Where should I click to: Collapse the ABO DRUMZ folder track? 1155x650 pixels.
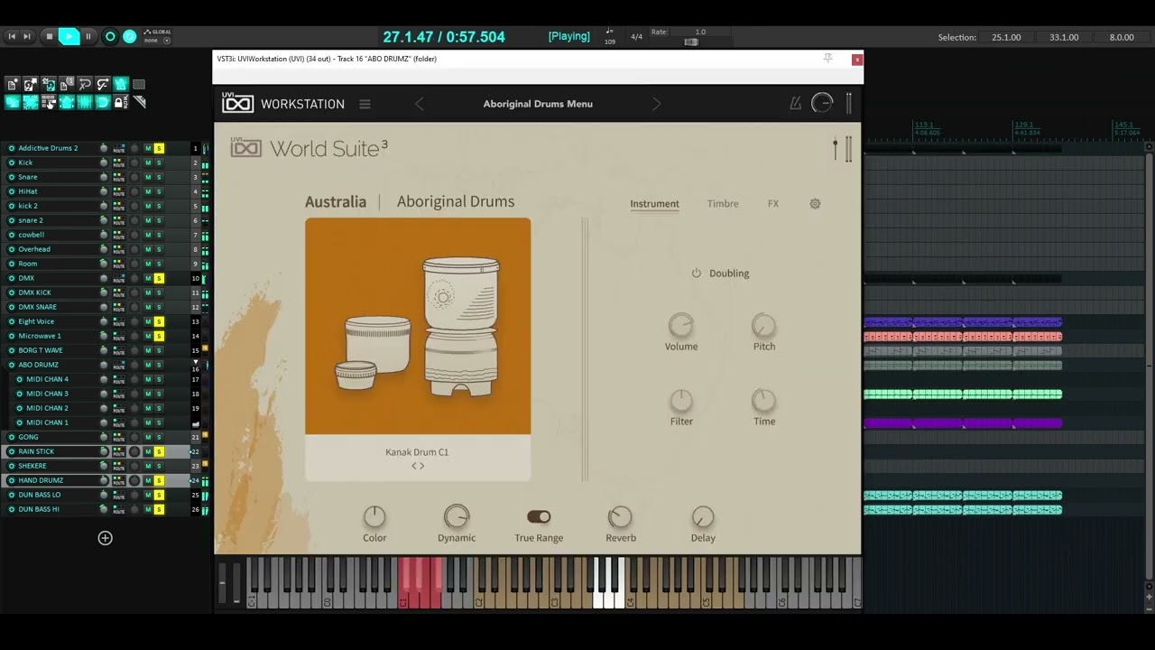[196, 362]
